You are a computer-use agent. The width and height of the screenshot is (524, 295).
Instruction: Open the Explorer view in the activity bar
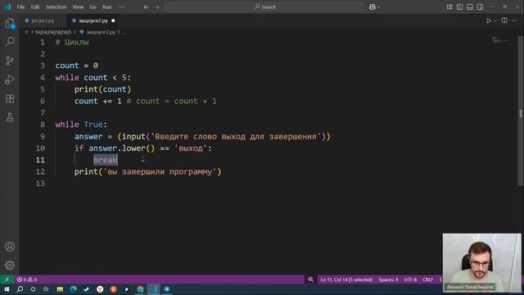10,23
